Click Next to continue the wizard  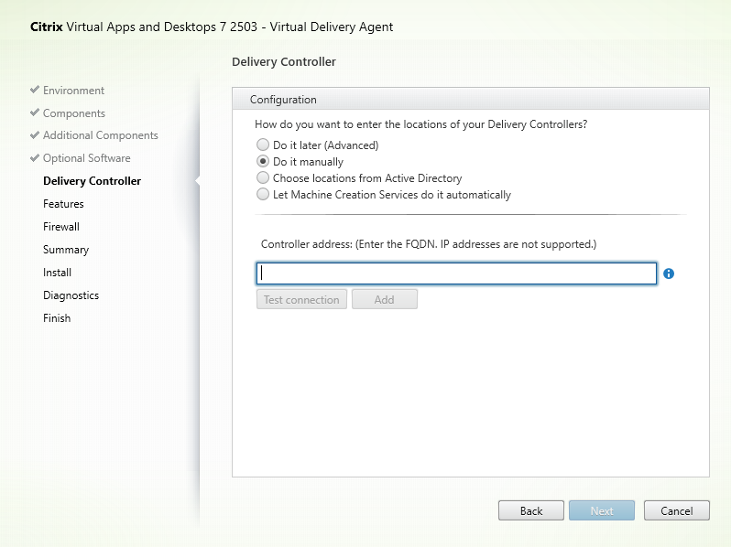[x=602, y=511]
